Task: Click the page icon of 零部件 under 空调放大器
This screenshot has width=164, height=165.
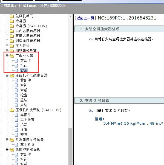Action: coord(16,60)
